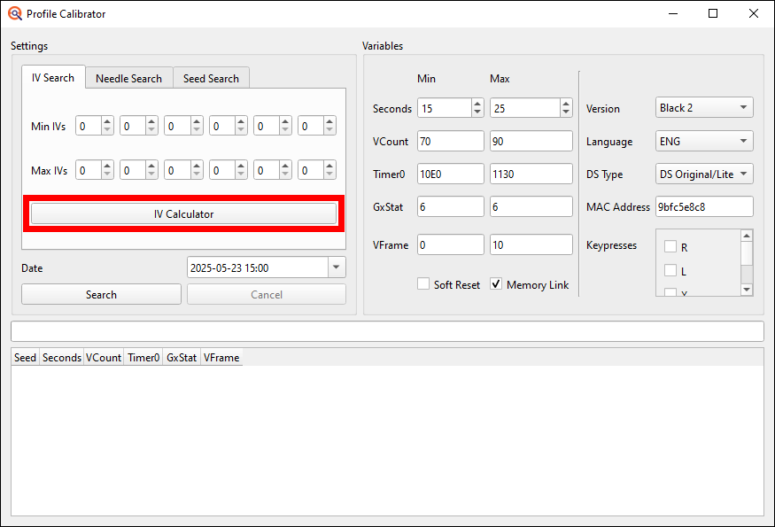Sort results by Seed column
Image resolution: width=775 pixels, height=527 pixels.
(x=25, y=358)
